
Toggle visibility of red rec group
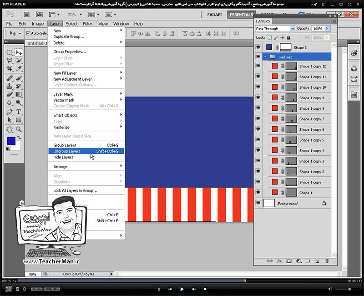258,56
